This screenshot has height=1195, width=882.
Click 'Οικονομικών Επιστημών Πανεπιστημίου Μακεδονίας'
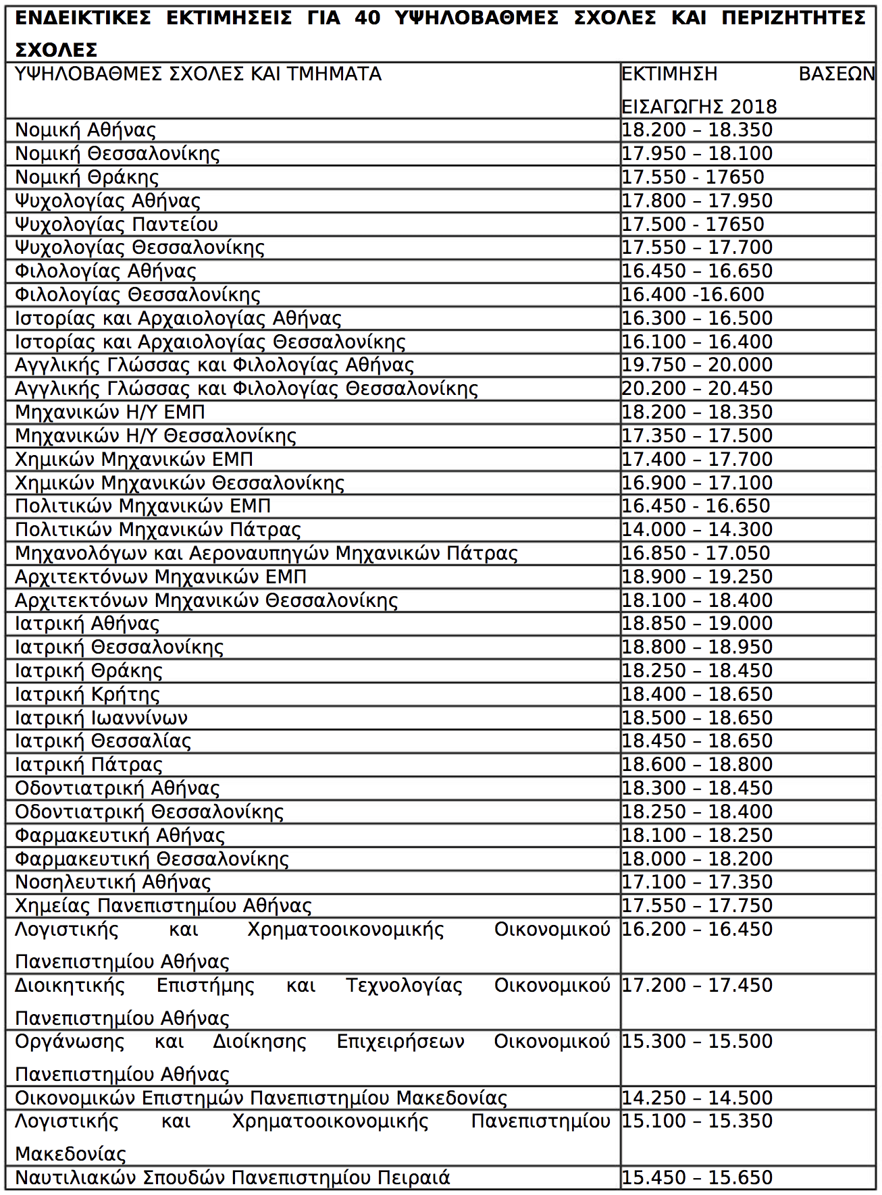click(x=261, y=1098)
